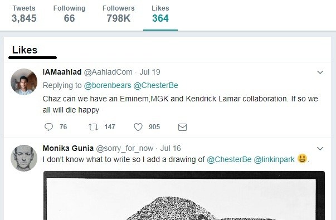Like the tweet using the heart icon
The image size is (336, 220).
click(x=138, y=127)
